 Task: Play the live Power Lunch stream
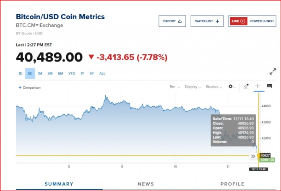pyautogui.click(x=251, y=21)
